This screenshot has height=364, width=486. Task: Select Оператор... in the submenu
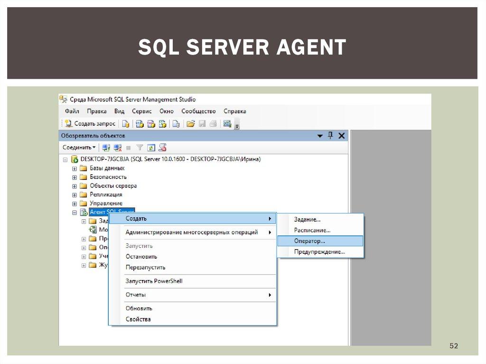click(309, 241)
